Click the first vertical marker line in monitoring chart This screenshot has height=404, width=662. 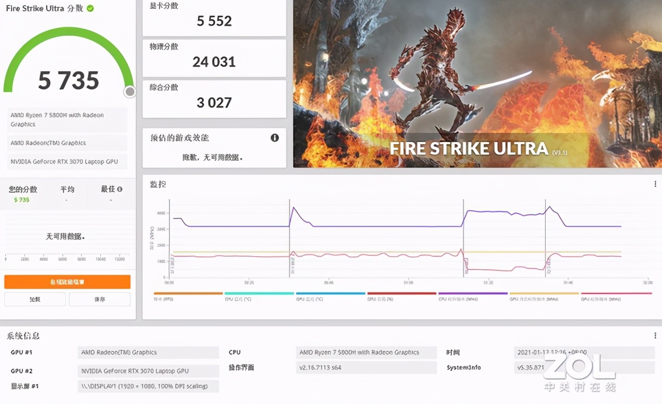click(170, 238)
